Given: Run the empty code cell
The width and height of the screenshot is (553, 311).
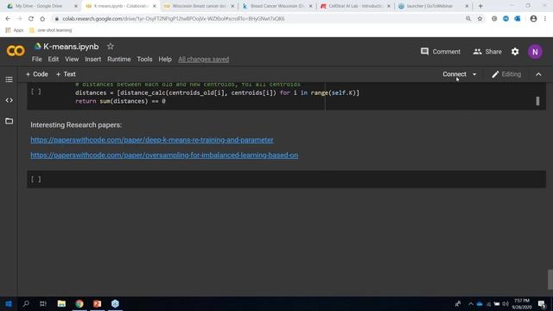Looking at the screenshot, I should point(36,180).
